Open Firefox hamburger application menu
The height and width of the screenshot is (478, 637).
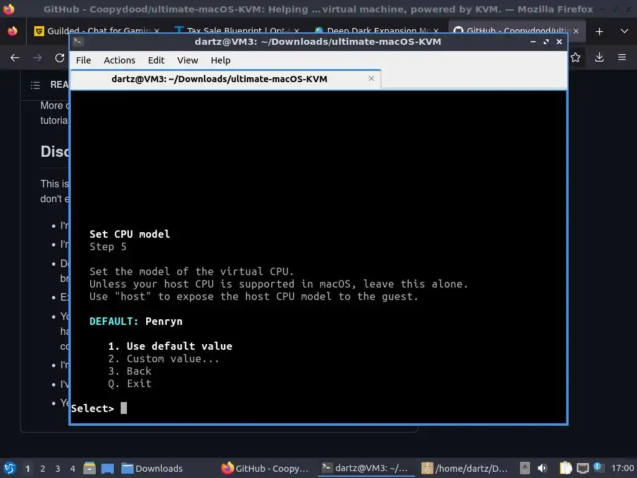point(622,58)
